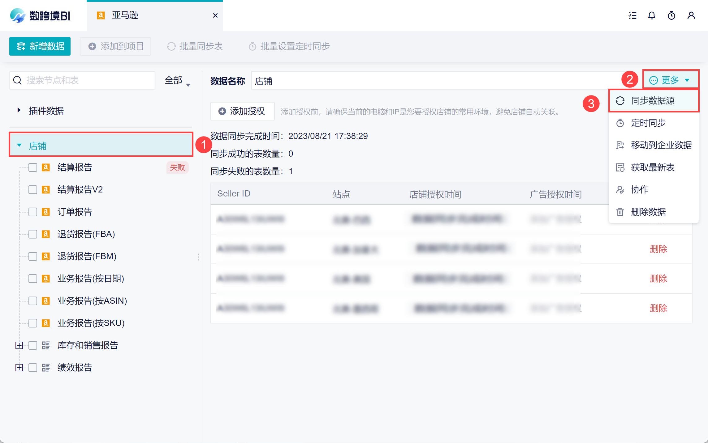708x443 pixels.
Task: Click the 新增数据 button
Action: coord(40,46)
